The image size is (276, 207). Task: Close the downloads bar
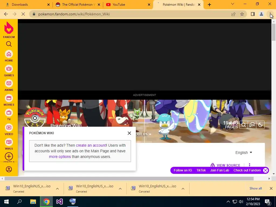click(271, 188)
